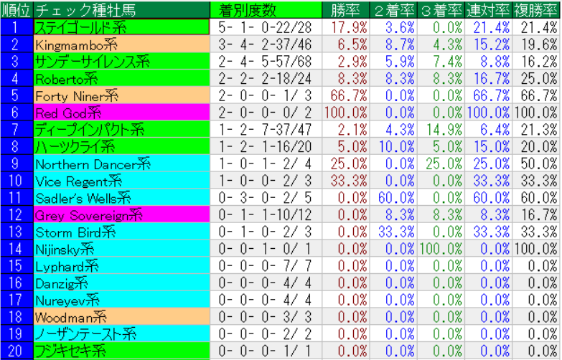Click record 5- 1- 0-22/28 cell
The height and width of the screenshot is (360, 562).
coord(266,27)
